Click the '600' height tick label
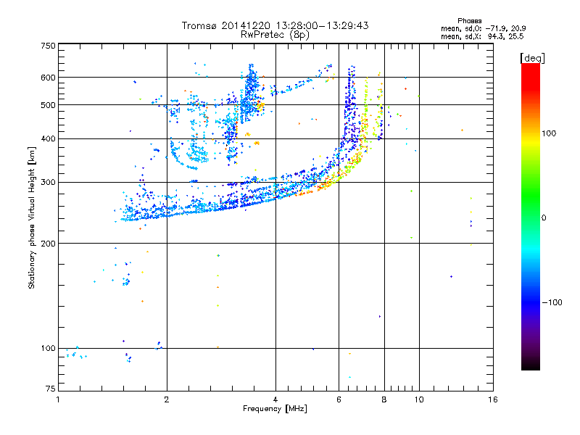 pos(49,78)
